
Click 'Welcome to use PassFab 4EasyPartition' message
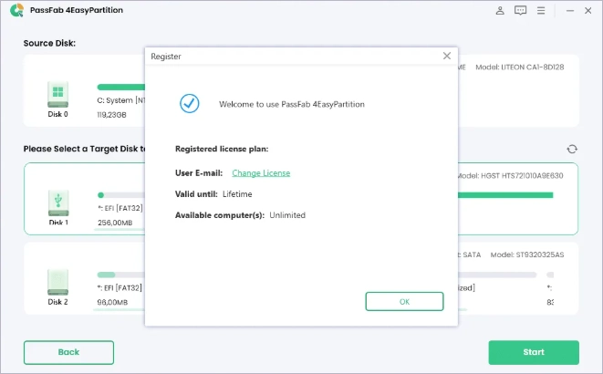point(292,104)
